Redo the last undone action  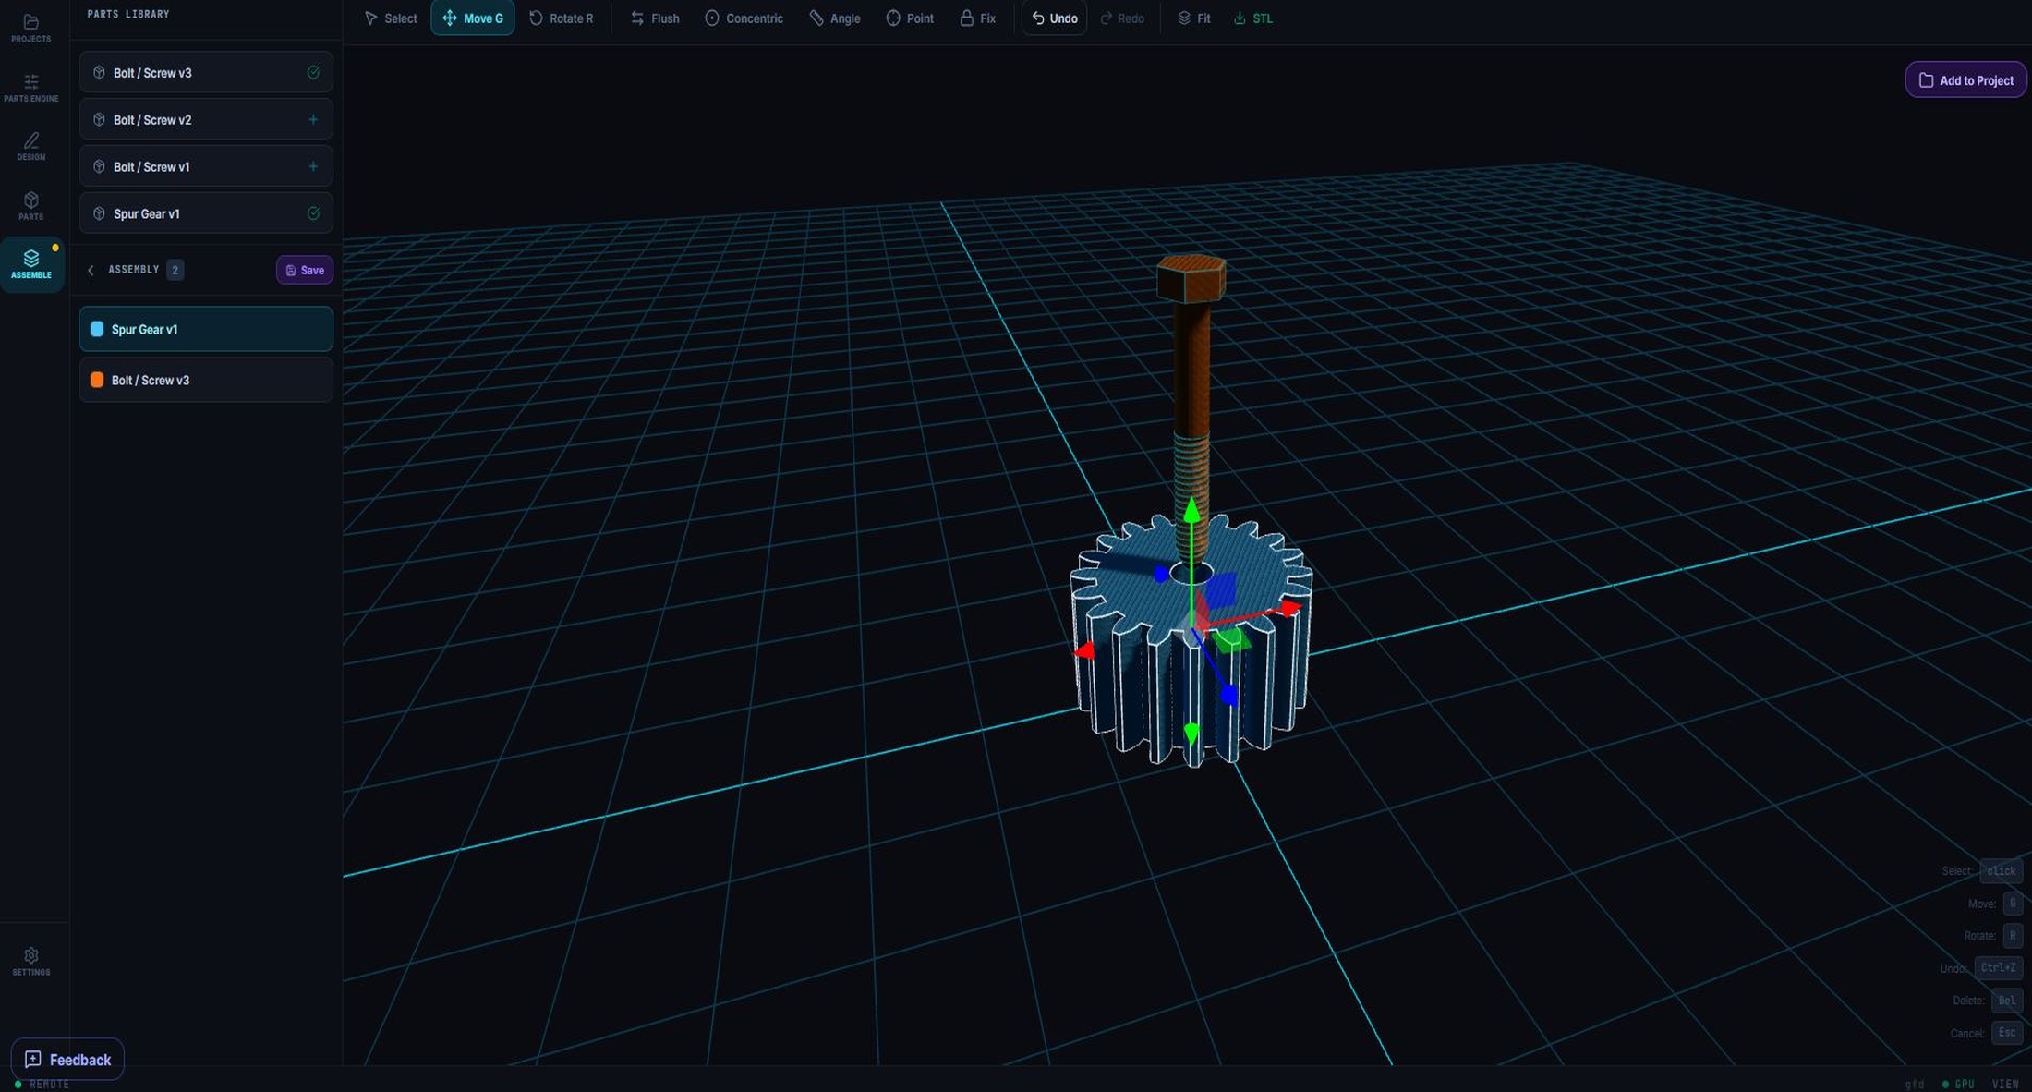coord(1121,18)
